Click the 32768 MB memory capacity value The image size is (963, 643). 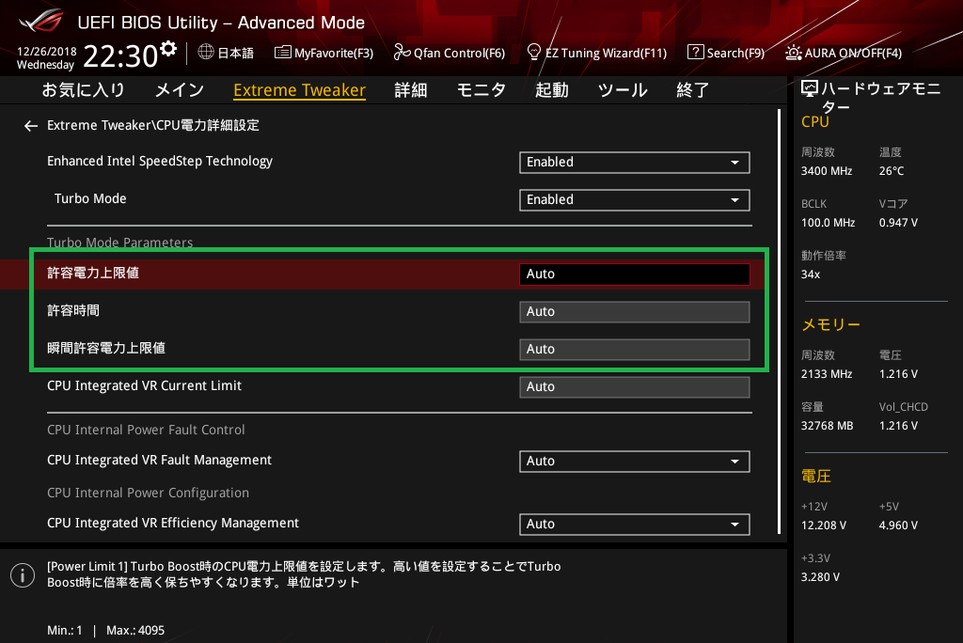(x=828, y=425)
